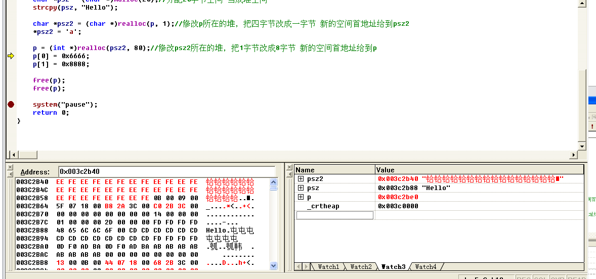Image resolution: width=596 pixels, height=279 pixels.
Task: Click the code line *psz2 = 'a';
Action: 57,32
